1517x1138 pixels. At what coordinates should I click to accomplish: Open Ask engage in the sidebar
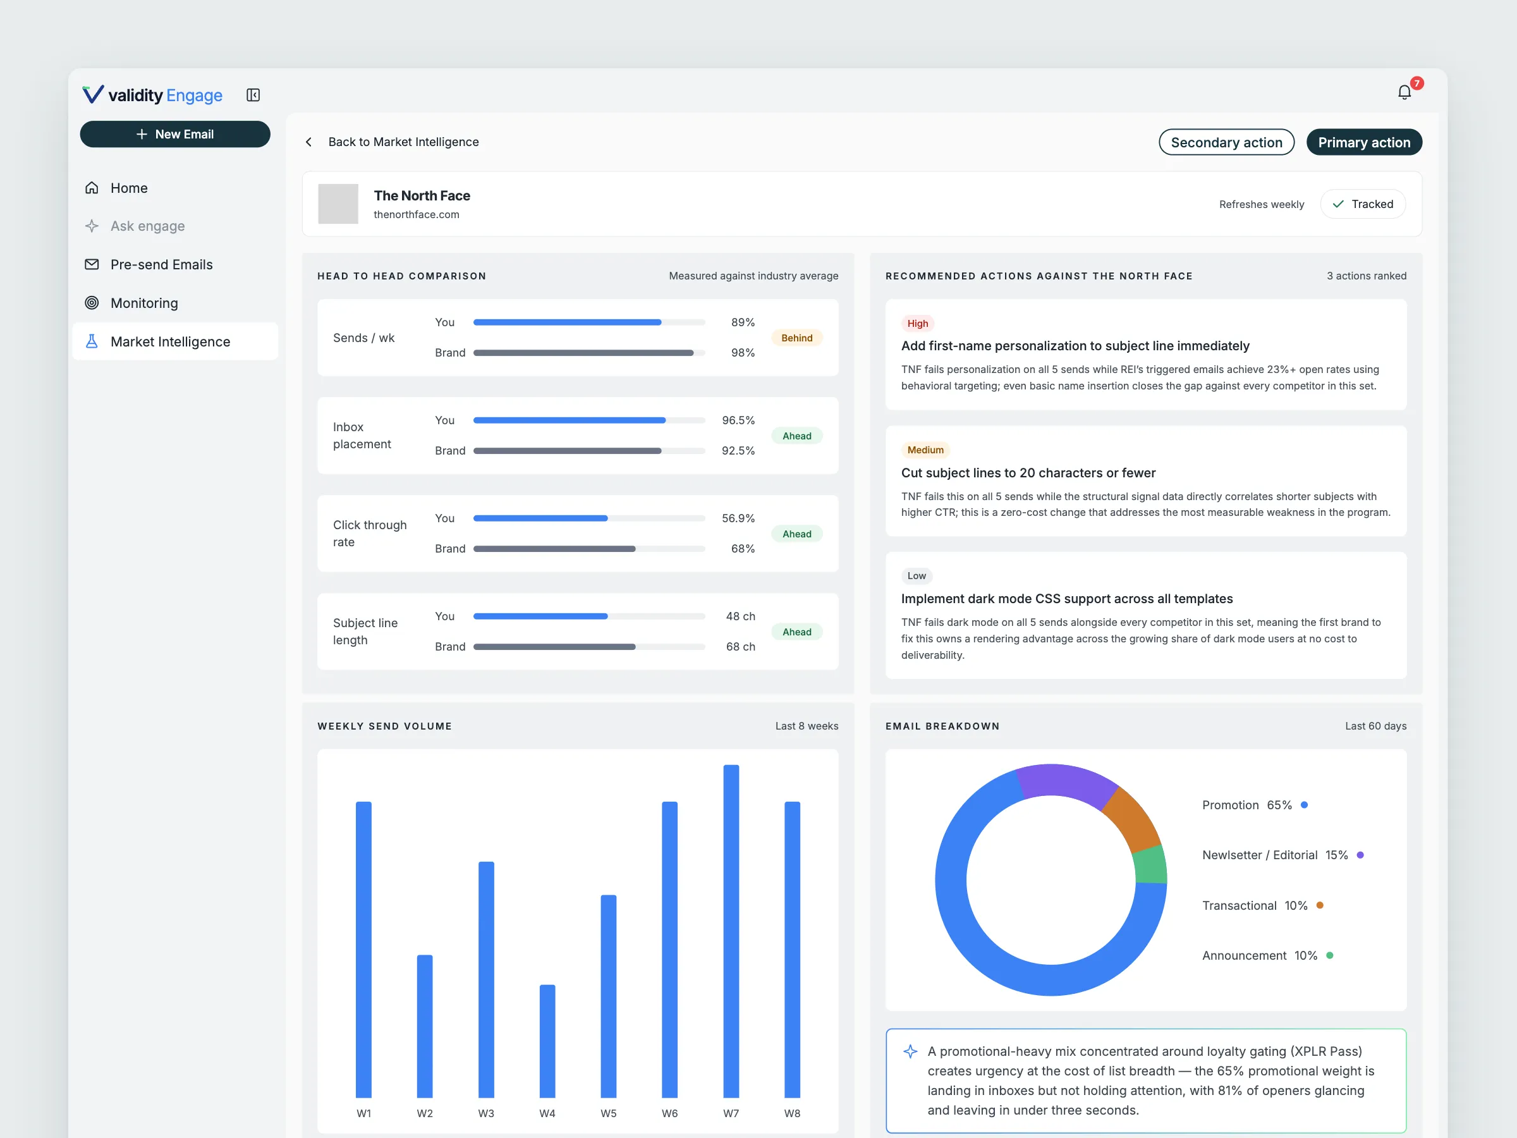[175, 226]
